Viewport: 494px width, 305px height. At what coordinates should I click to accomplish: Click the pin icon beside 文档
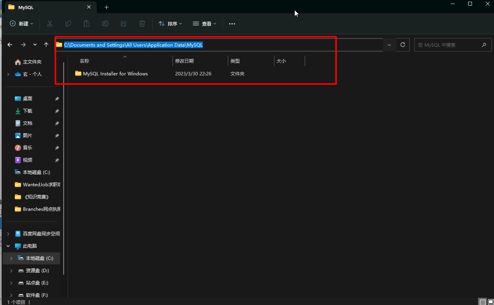(57, 123)
